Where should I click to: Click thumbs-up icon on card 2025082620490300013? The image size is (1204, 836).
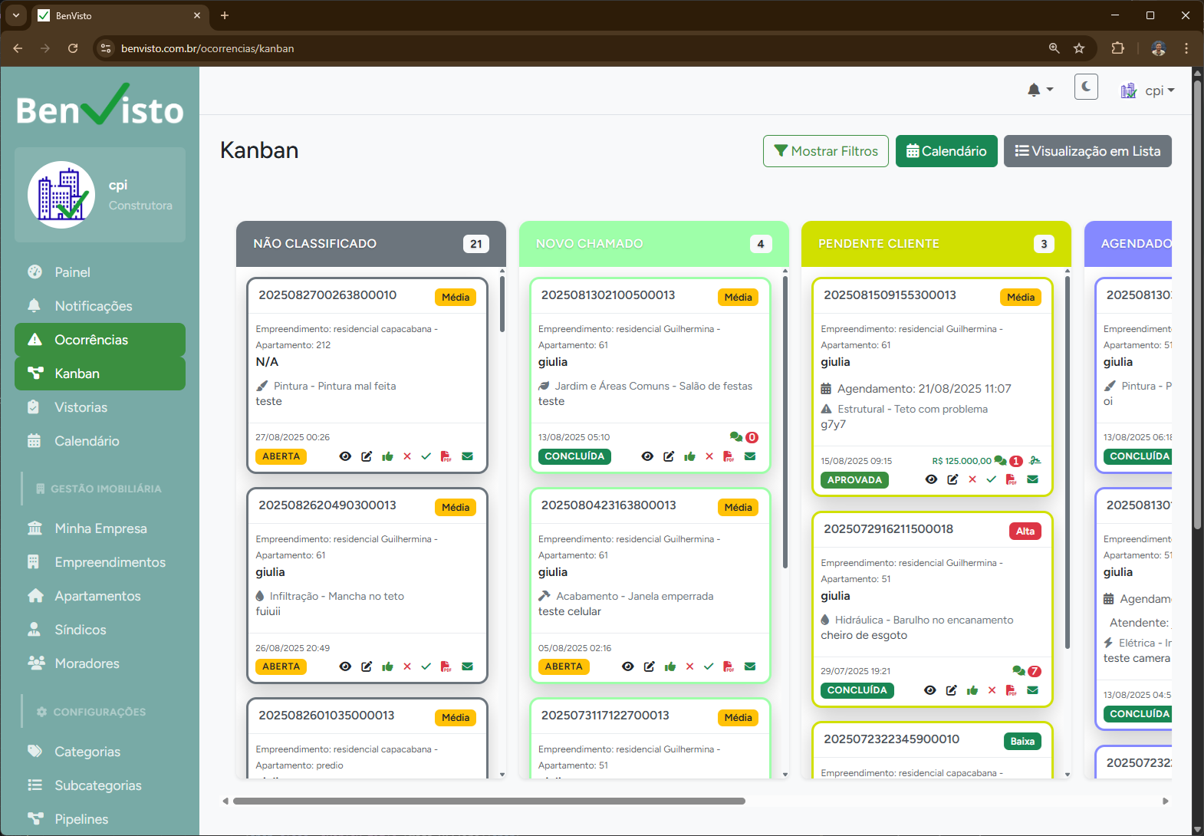387,666
